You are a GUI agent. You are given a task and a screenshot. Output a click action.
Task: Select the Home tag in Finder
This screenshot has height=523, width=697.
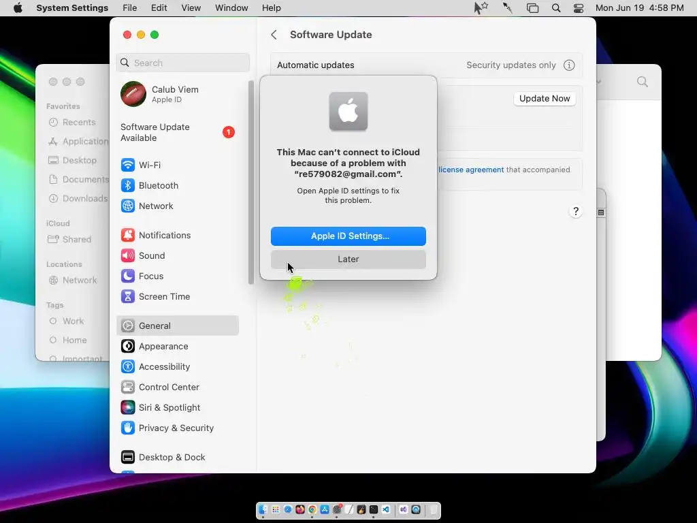(x=67, y=340)
